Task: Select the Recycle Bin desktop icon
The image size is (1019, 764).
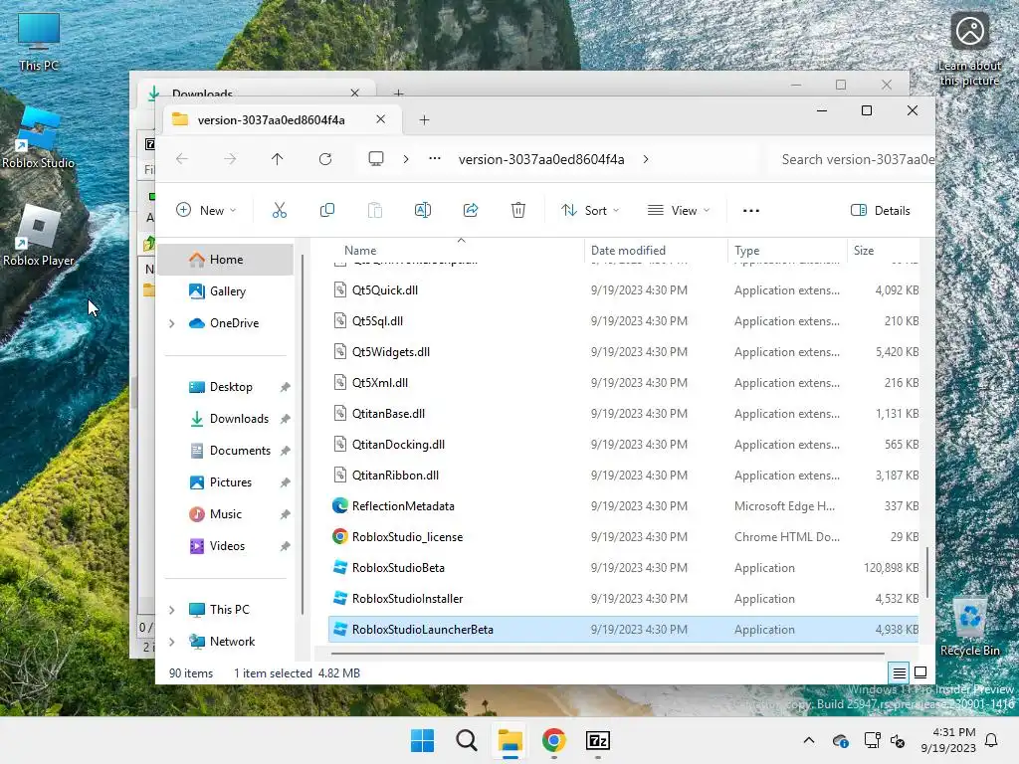Action: pos(969,627)
